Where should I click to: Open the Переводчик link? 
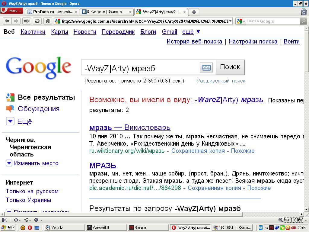pos(118,32)
